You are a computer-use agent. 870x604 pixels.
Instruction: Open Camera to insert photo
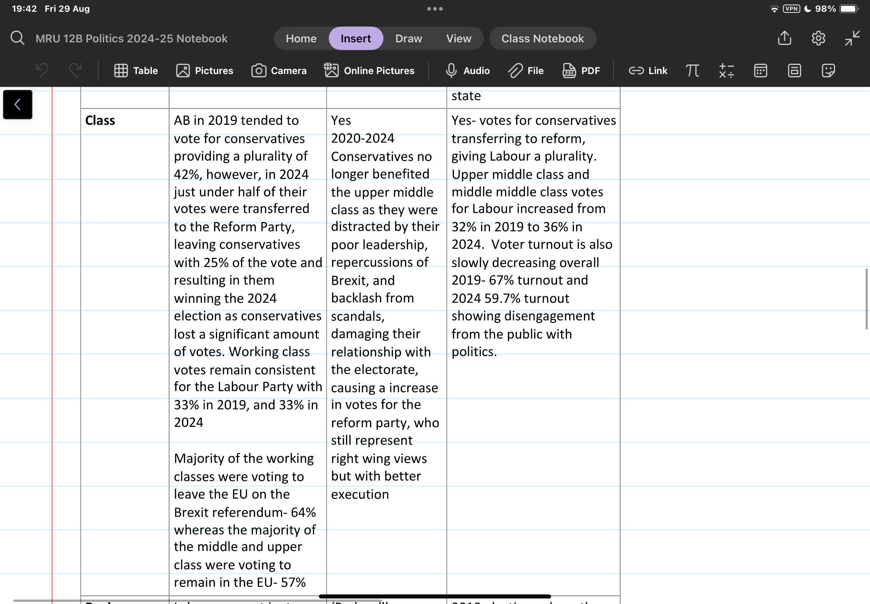279,71
